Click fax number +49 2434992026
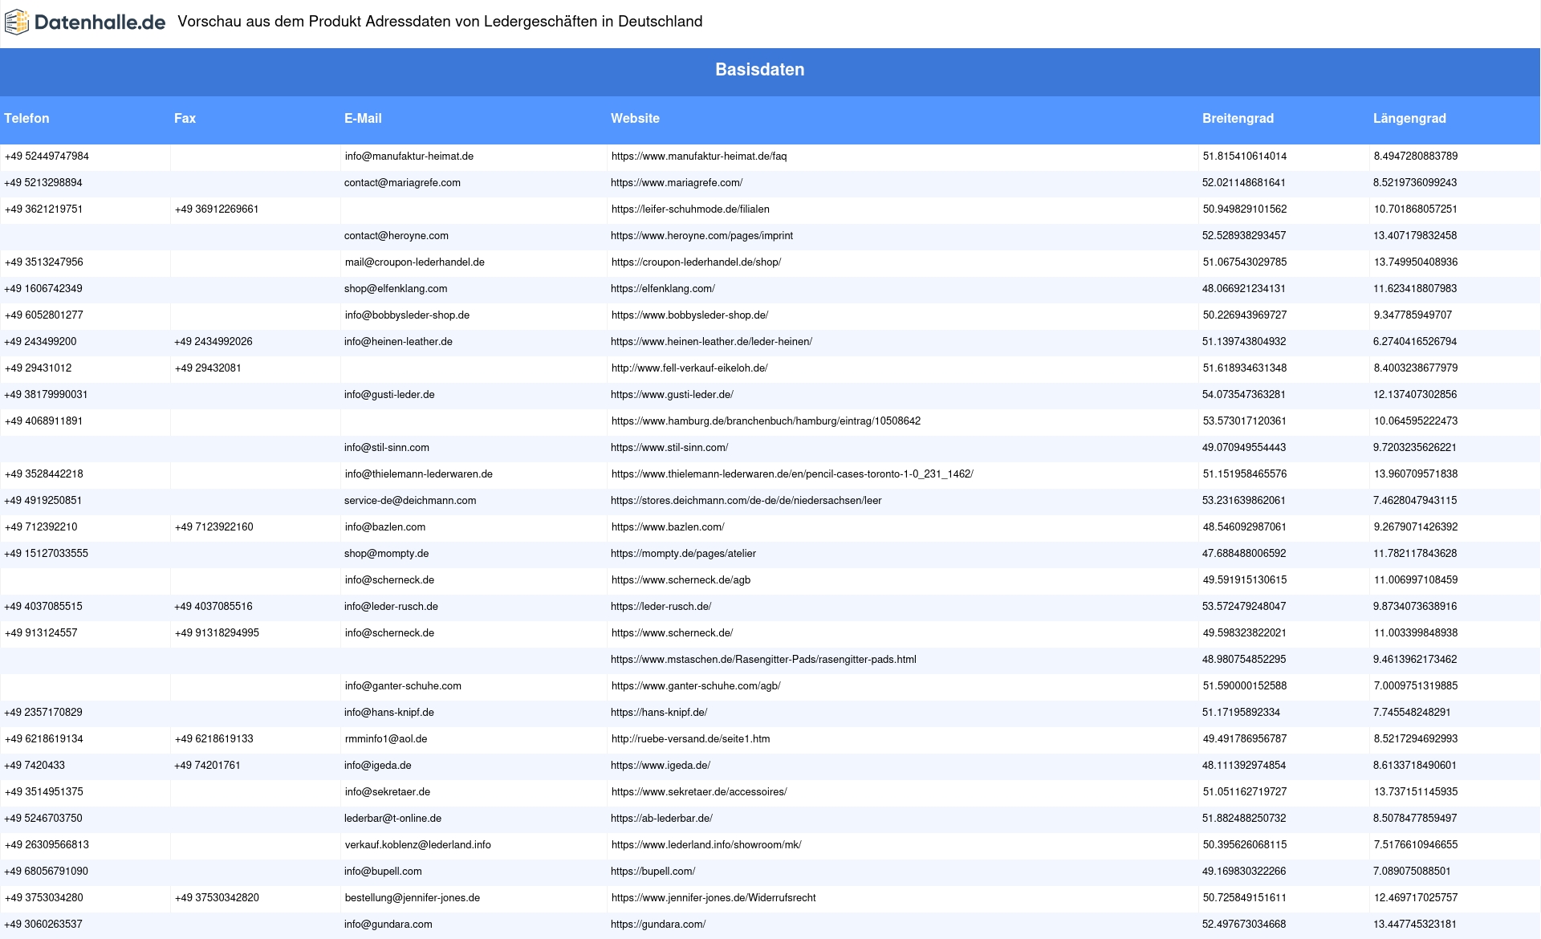1541x939 pixels. pyautogui.click(x=213, y=342)
